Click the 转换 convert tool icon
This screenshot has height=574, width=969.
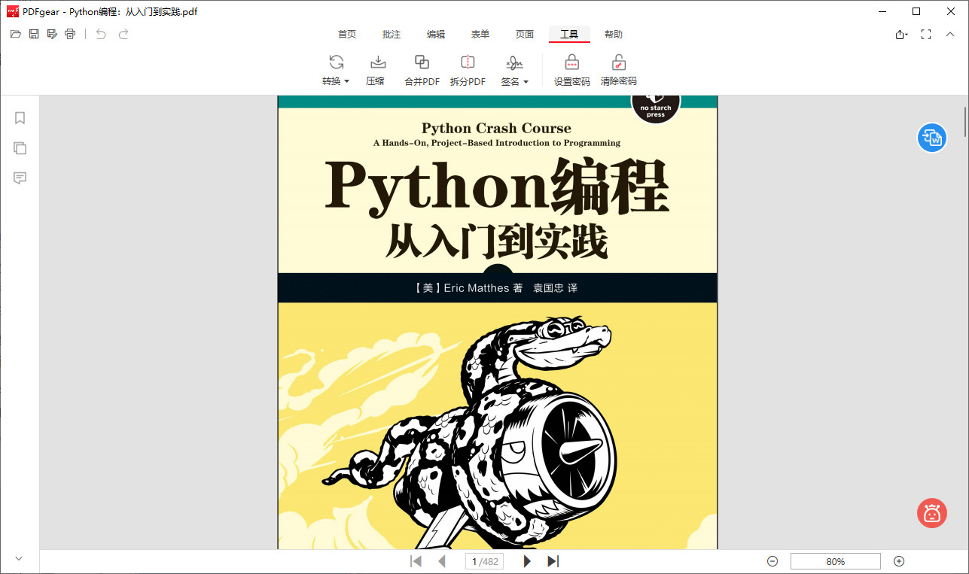coord(336,62)
